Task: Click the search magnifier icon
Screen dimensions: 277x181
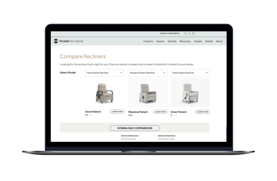Action: 185,33
